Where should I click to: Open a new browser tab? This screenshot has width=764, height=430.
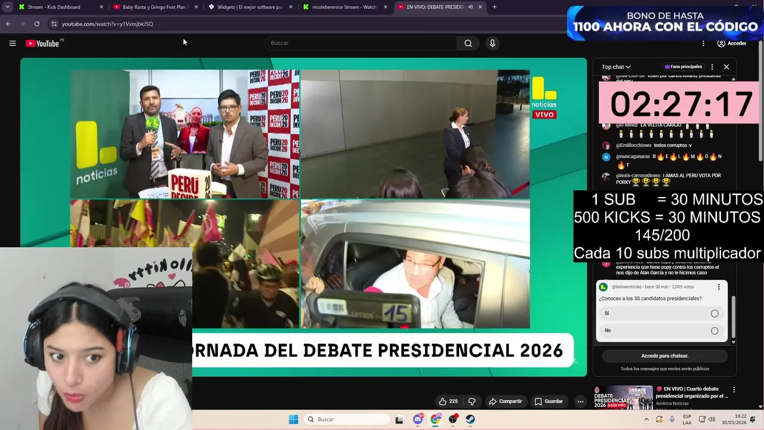(x=494, y=7)
